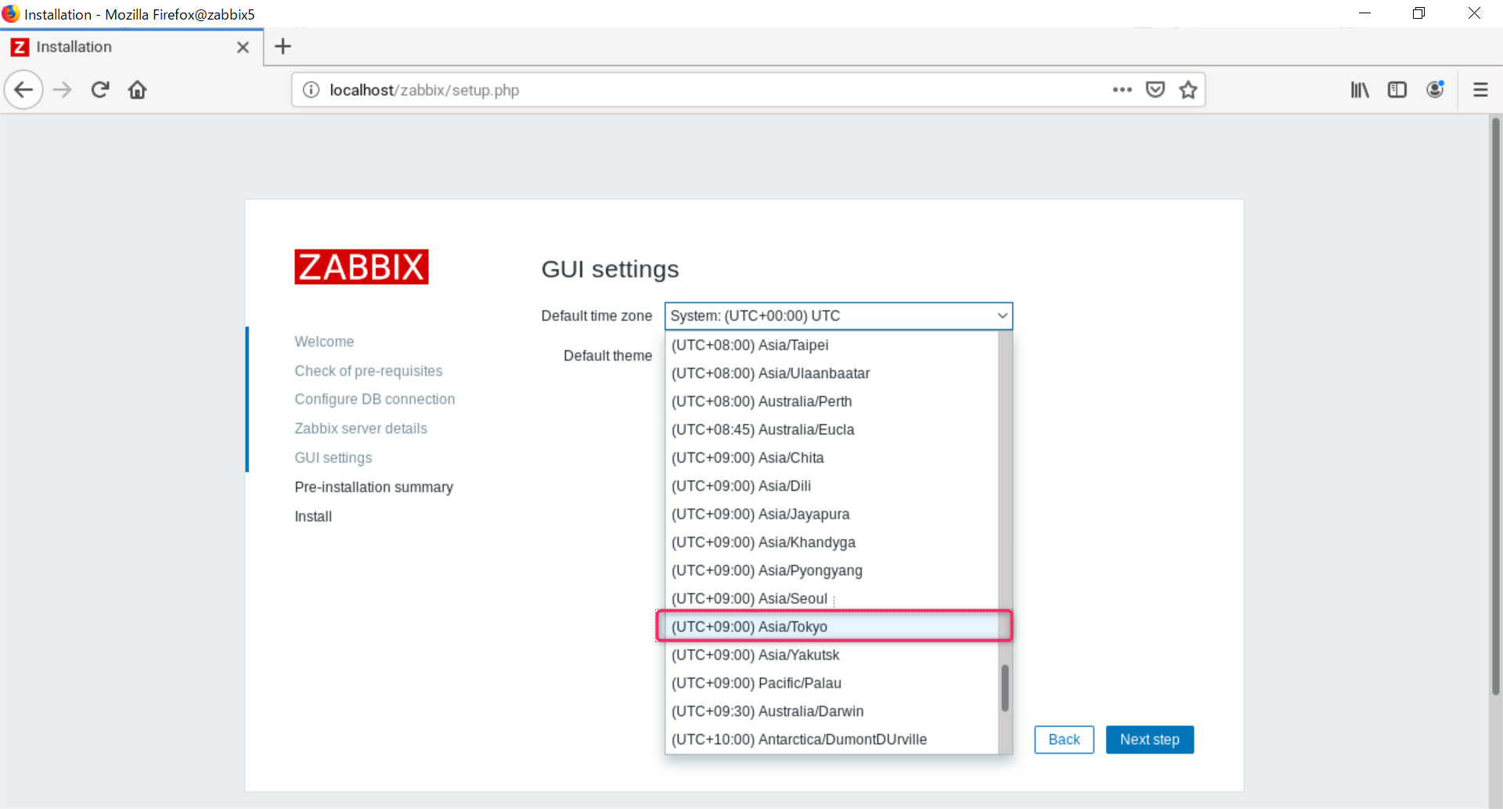
Task: Click the Back button
Action: pos(1064,739)
